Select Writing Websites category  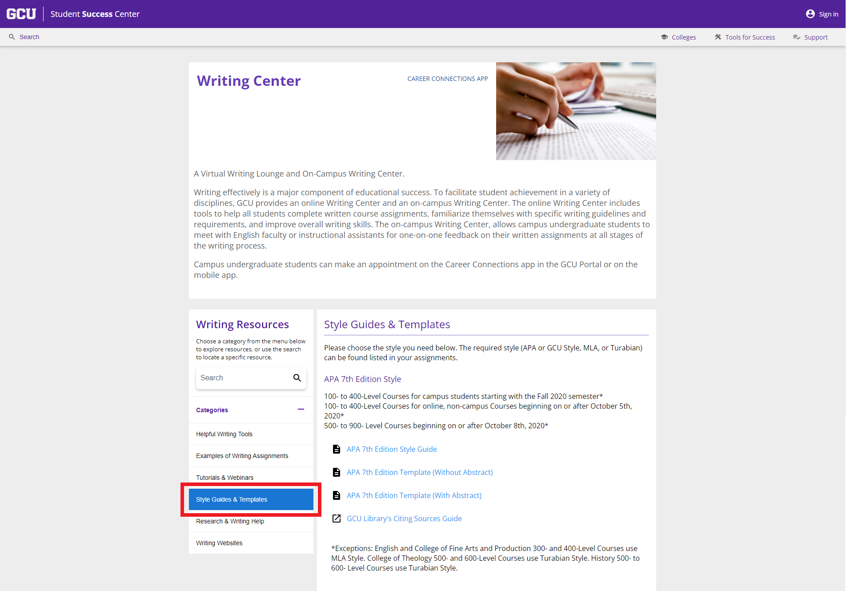point(251,543)
